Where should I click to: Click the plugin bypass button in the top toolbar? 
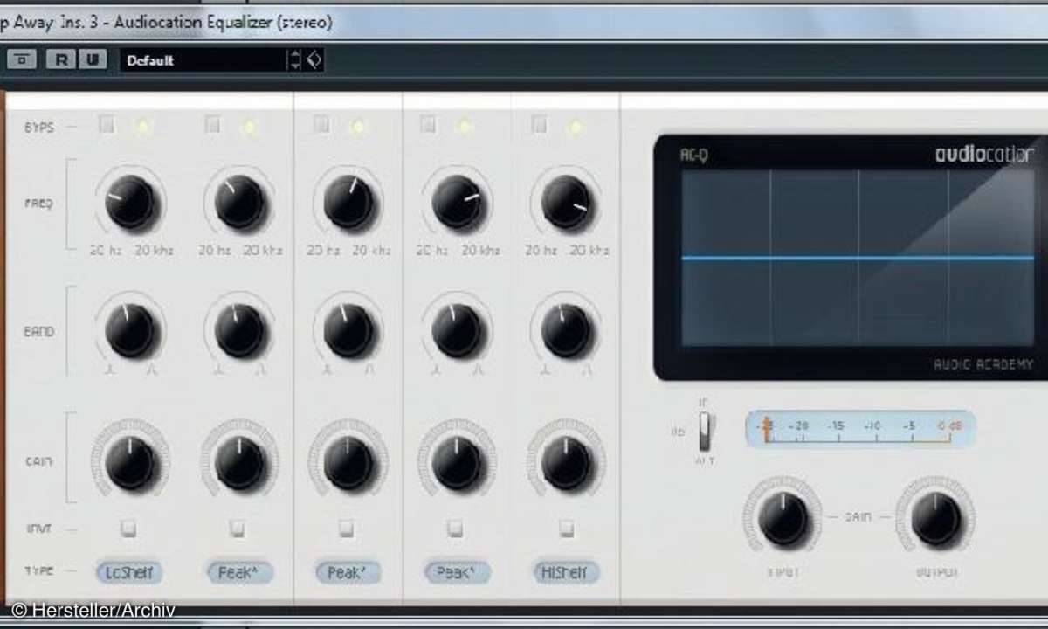24,60
